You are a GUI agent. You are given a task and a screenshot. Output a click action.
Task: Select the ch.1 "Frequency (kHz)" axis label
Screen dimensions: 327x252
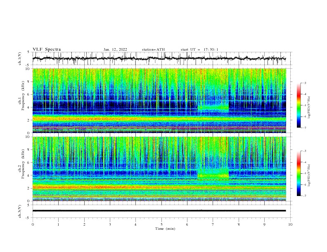23,96
